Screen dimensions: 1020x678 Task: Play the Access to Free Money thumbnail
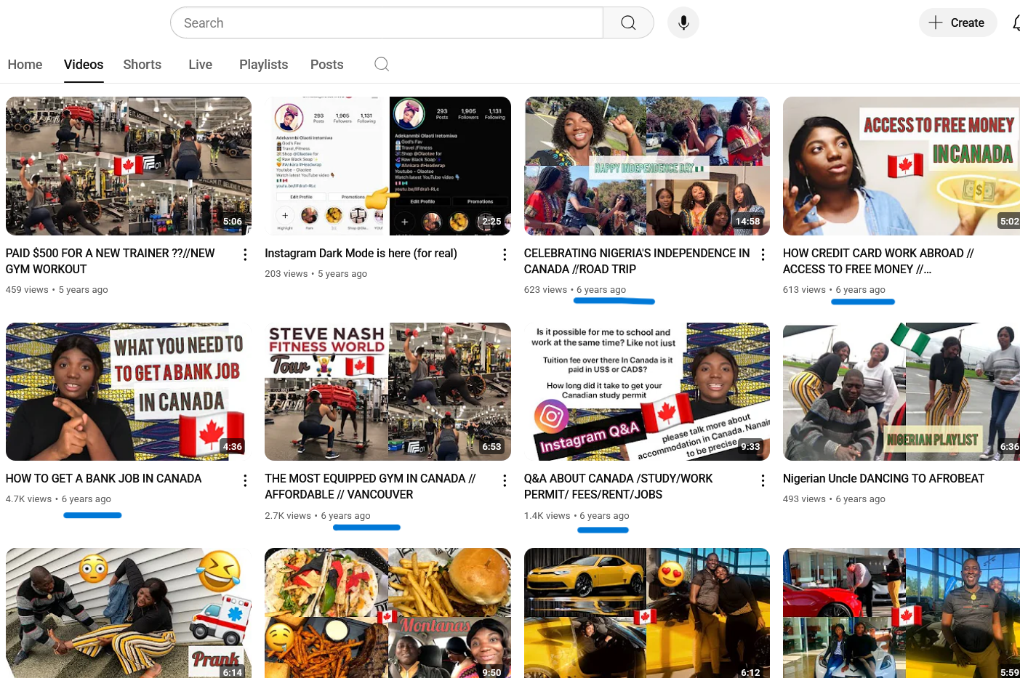901,166
